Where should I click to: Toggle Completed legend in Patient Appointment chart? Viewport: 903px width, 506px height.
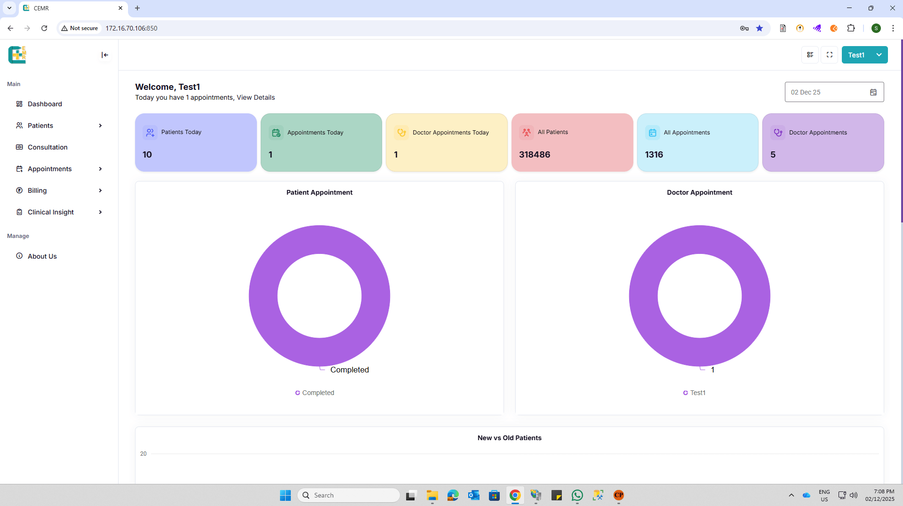(314, 393)
